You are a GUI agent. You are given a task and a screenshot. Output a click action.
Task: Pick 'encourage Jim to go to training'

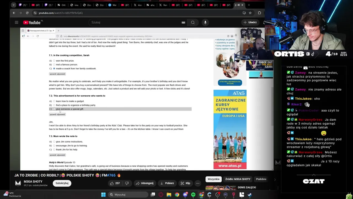tap(54, 146)
